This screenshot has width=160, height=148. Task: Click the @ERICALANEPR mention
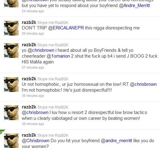(66, 28)
